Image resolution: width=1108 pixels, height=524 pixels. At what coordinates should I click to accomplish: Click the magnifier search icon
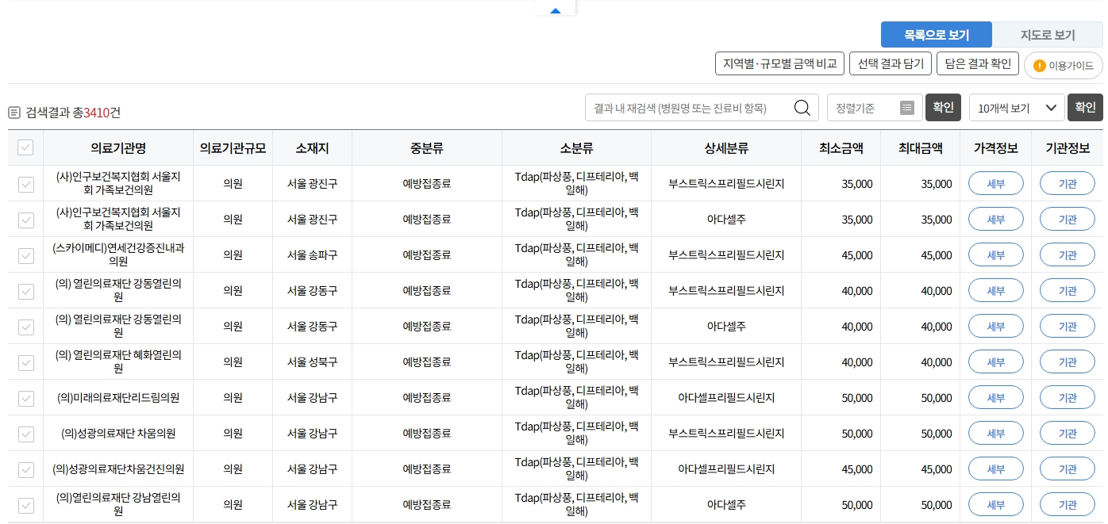click(802, 107)
